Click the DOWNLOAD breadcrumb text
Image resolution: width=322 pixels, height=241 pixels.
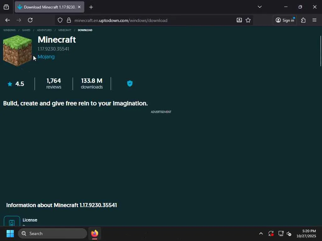(x=85, y=30)
